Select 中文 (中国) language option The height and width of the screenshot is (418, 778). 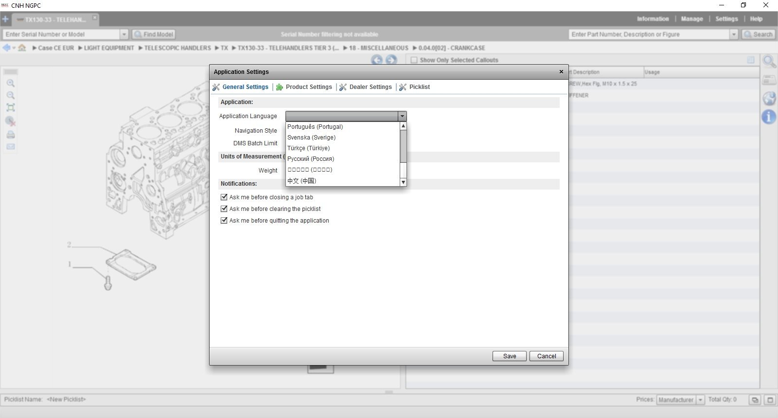point(343,181)
